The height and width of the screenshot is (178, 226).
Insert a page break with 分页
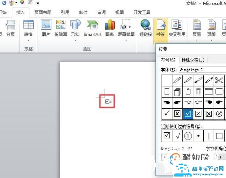coord(10,28)
